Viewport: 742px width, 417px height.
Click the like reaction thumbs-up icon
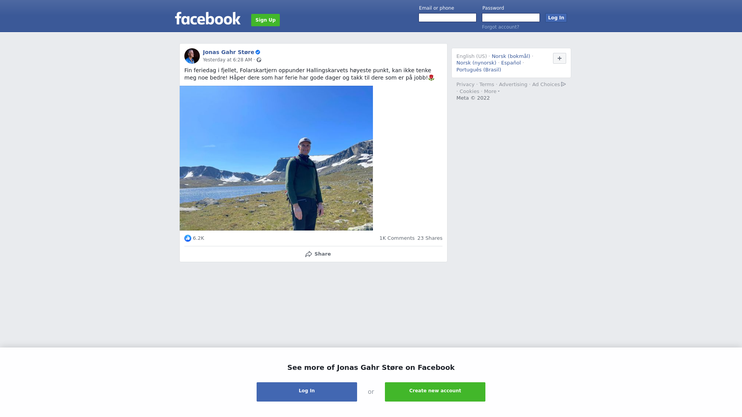(x=188, y=238)
